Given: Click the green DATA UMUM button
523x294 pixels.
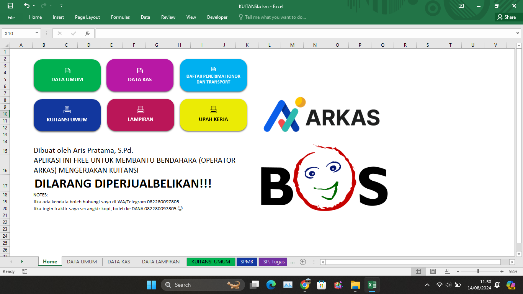Looking at the screenshot, I should pyautogui.click(x=67, y=75).
